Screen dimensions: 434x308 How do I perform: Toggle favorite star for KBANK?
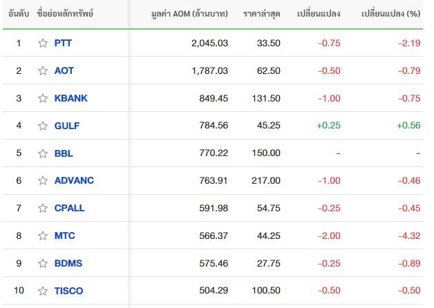pyautogui.click(x=43, y=98)
